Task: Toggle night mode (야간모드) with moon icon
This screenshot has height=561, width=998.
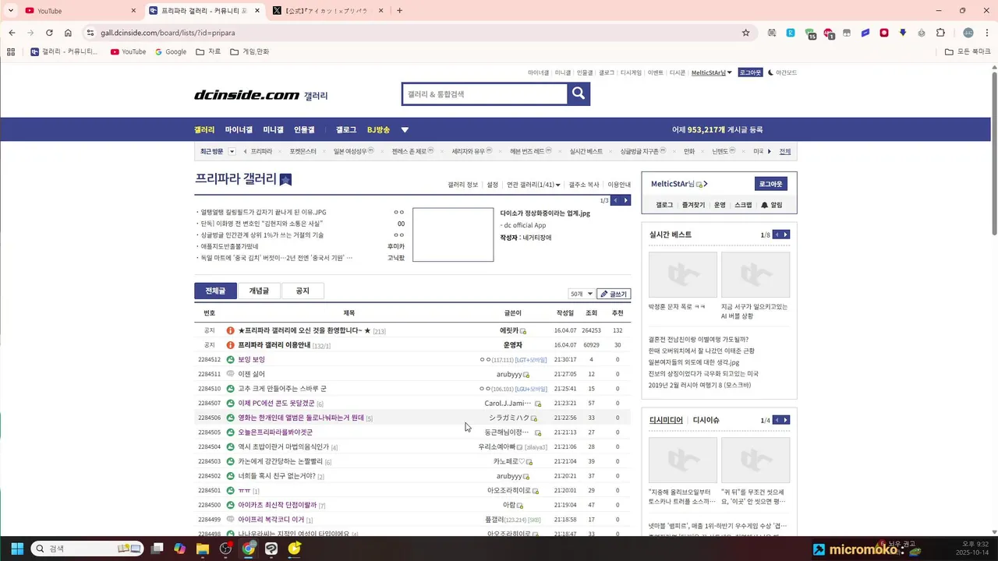Action: click(x=782, y=72)
